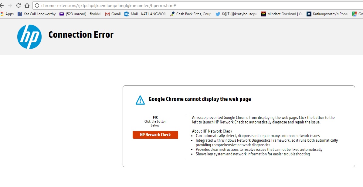Click the browser forward arrow

(x=10, y=5)
